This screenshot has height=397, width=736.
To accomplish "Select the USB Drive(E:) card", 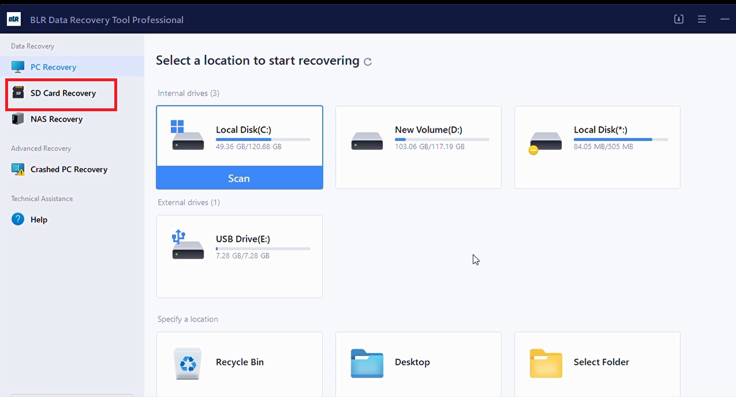I will (240, 256).
